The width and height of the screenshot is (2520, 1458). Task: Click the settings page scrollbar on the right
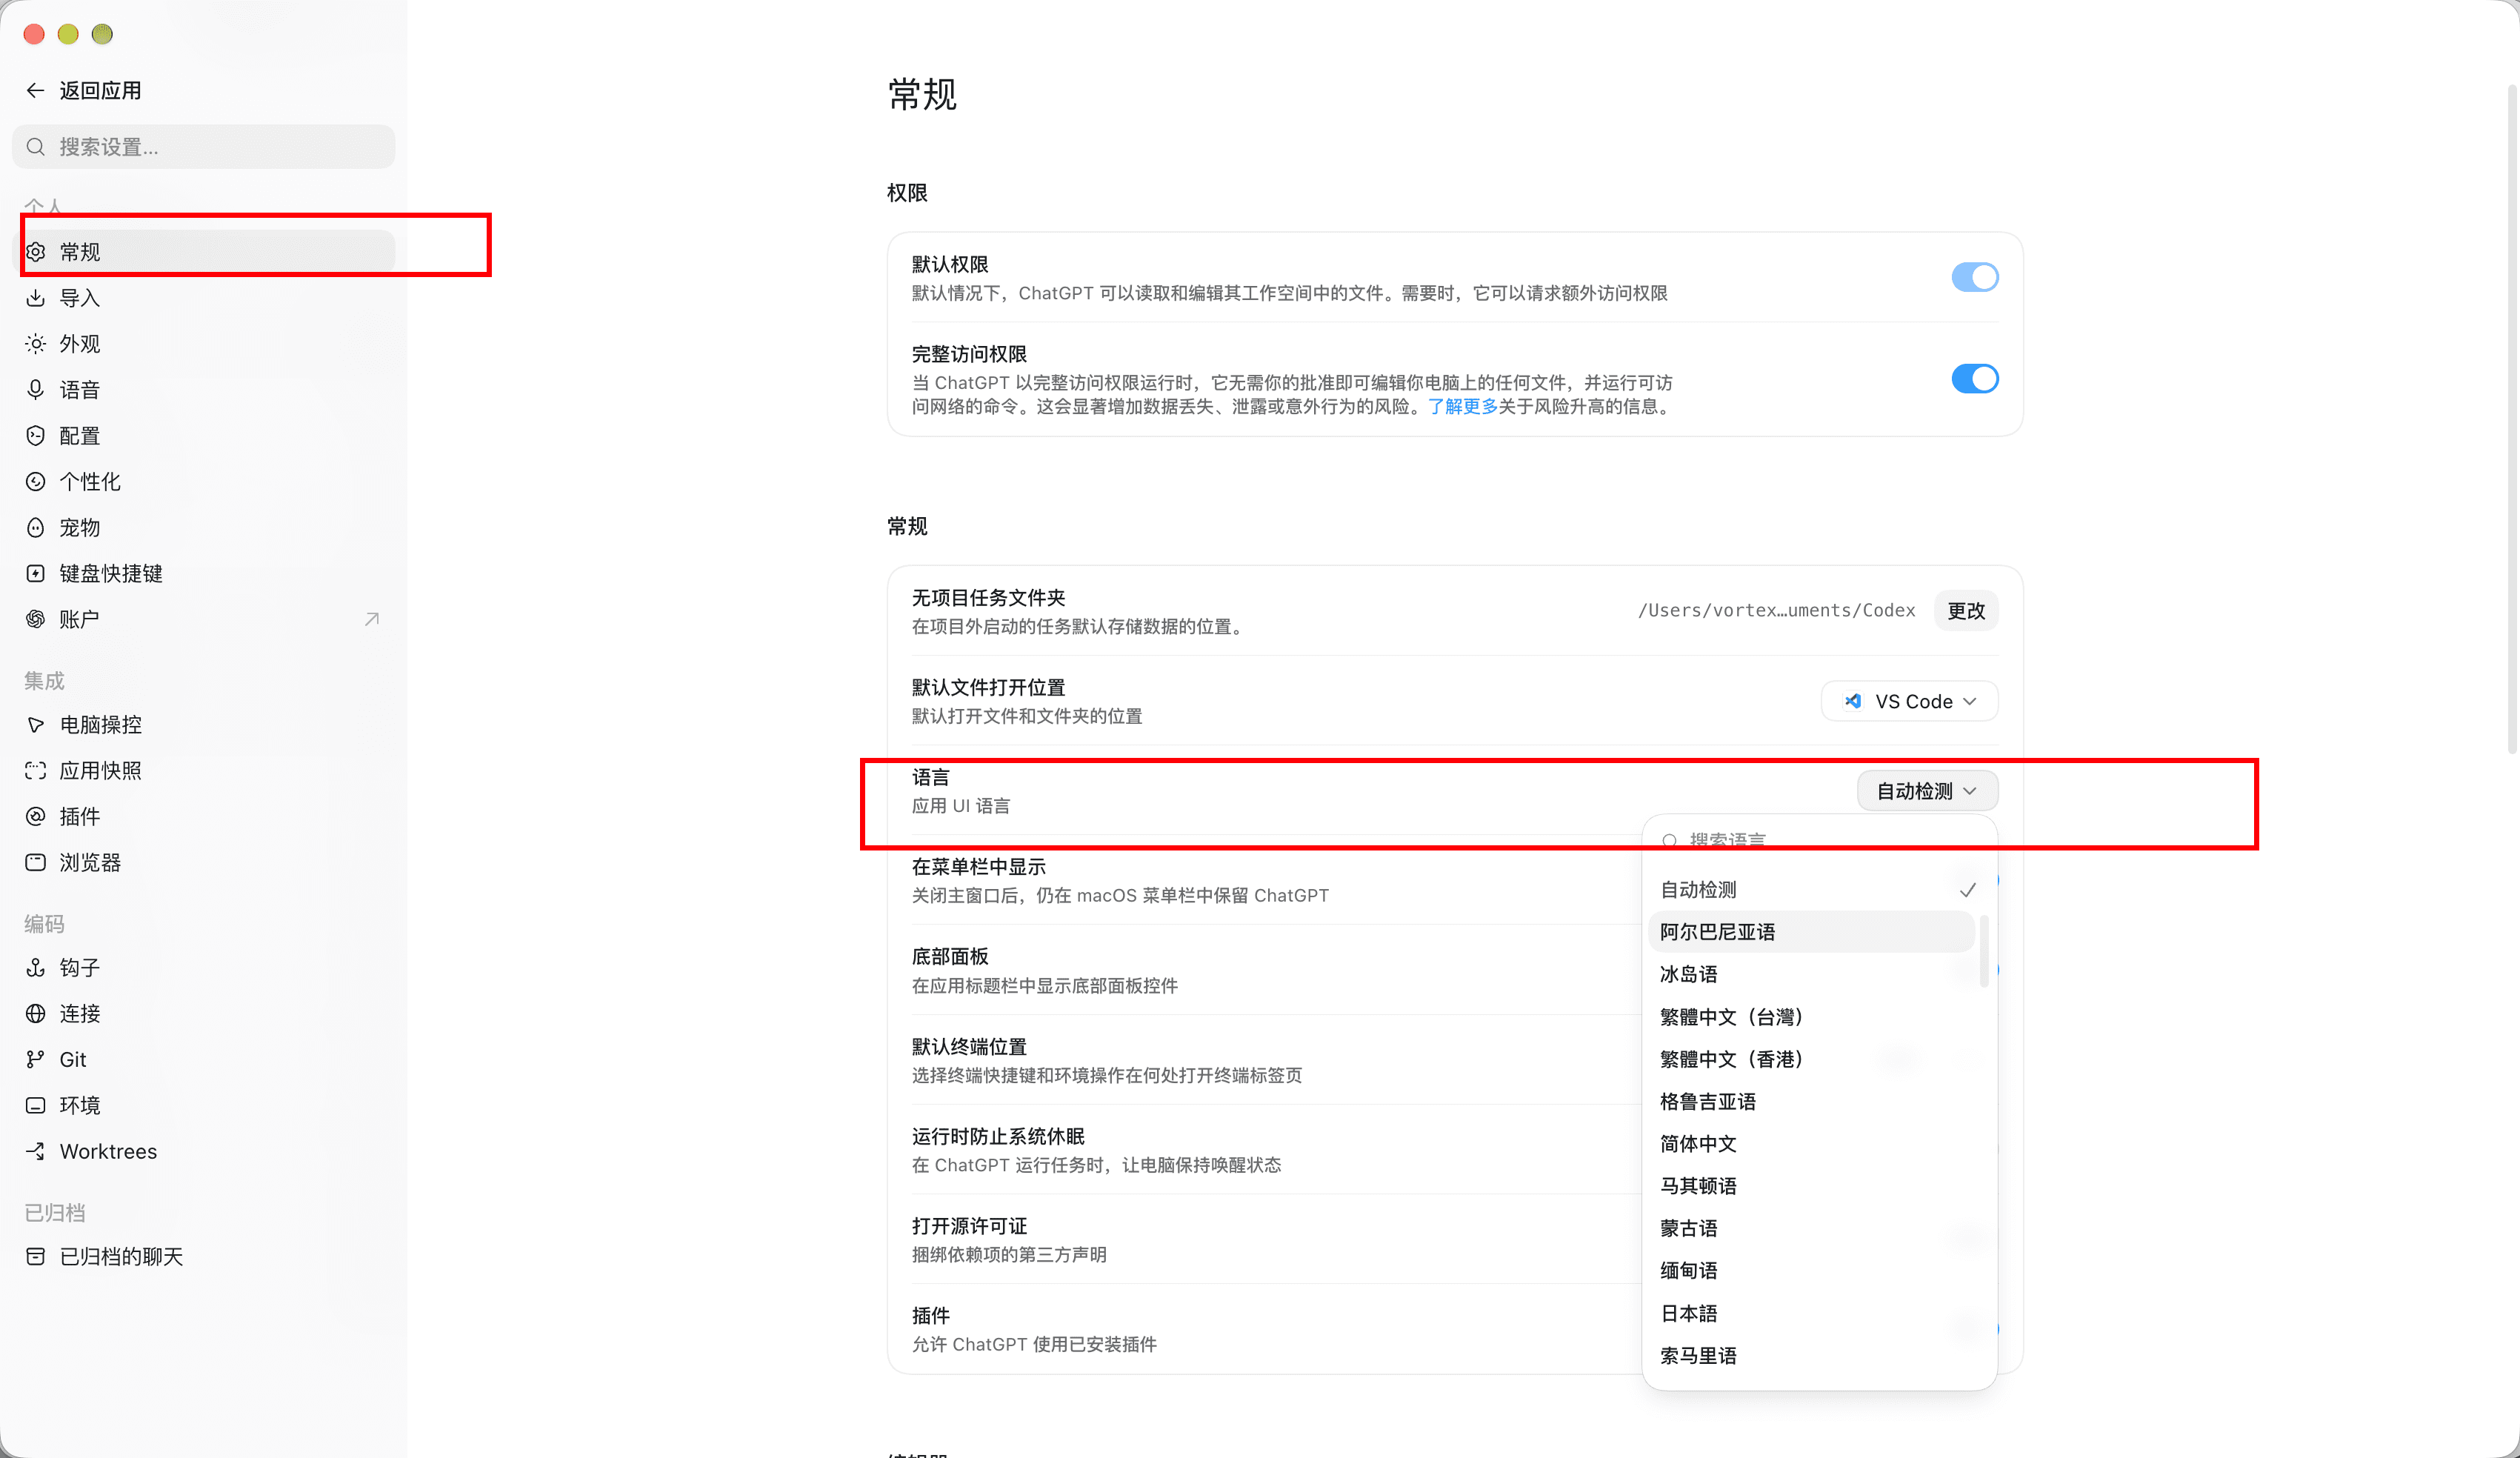[2511, 420]
